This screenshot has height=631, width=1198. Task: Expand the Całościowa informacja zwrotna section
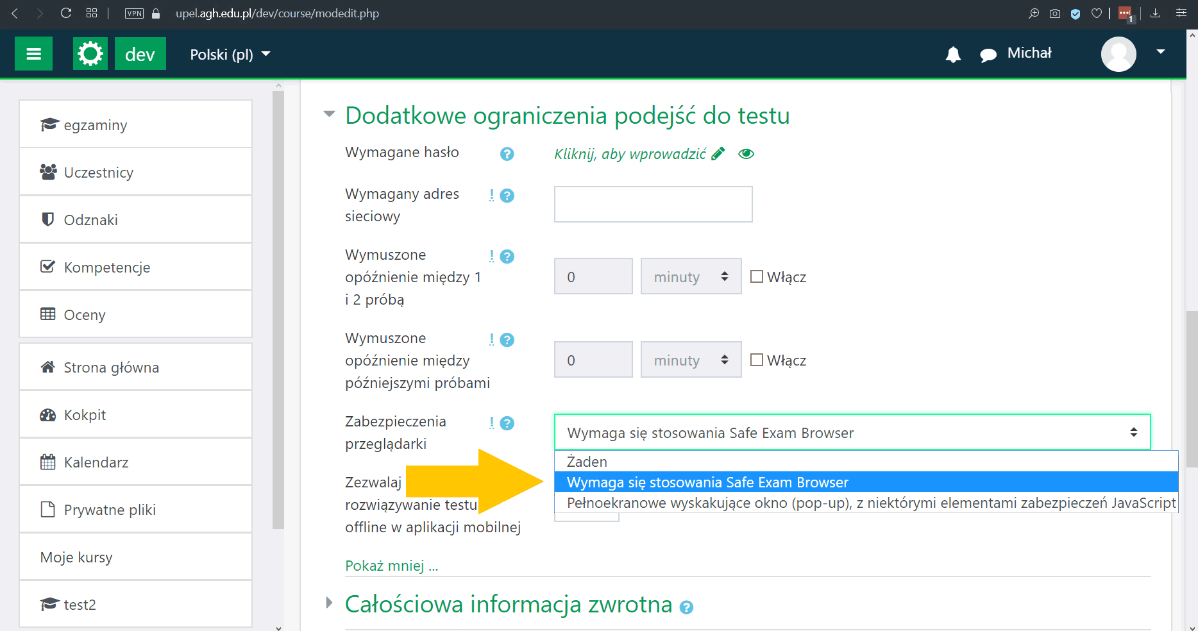pos(329,602)
